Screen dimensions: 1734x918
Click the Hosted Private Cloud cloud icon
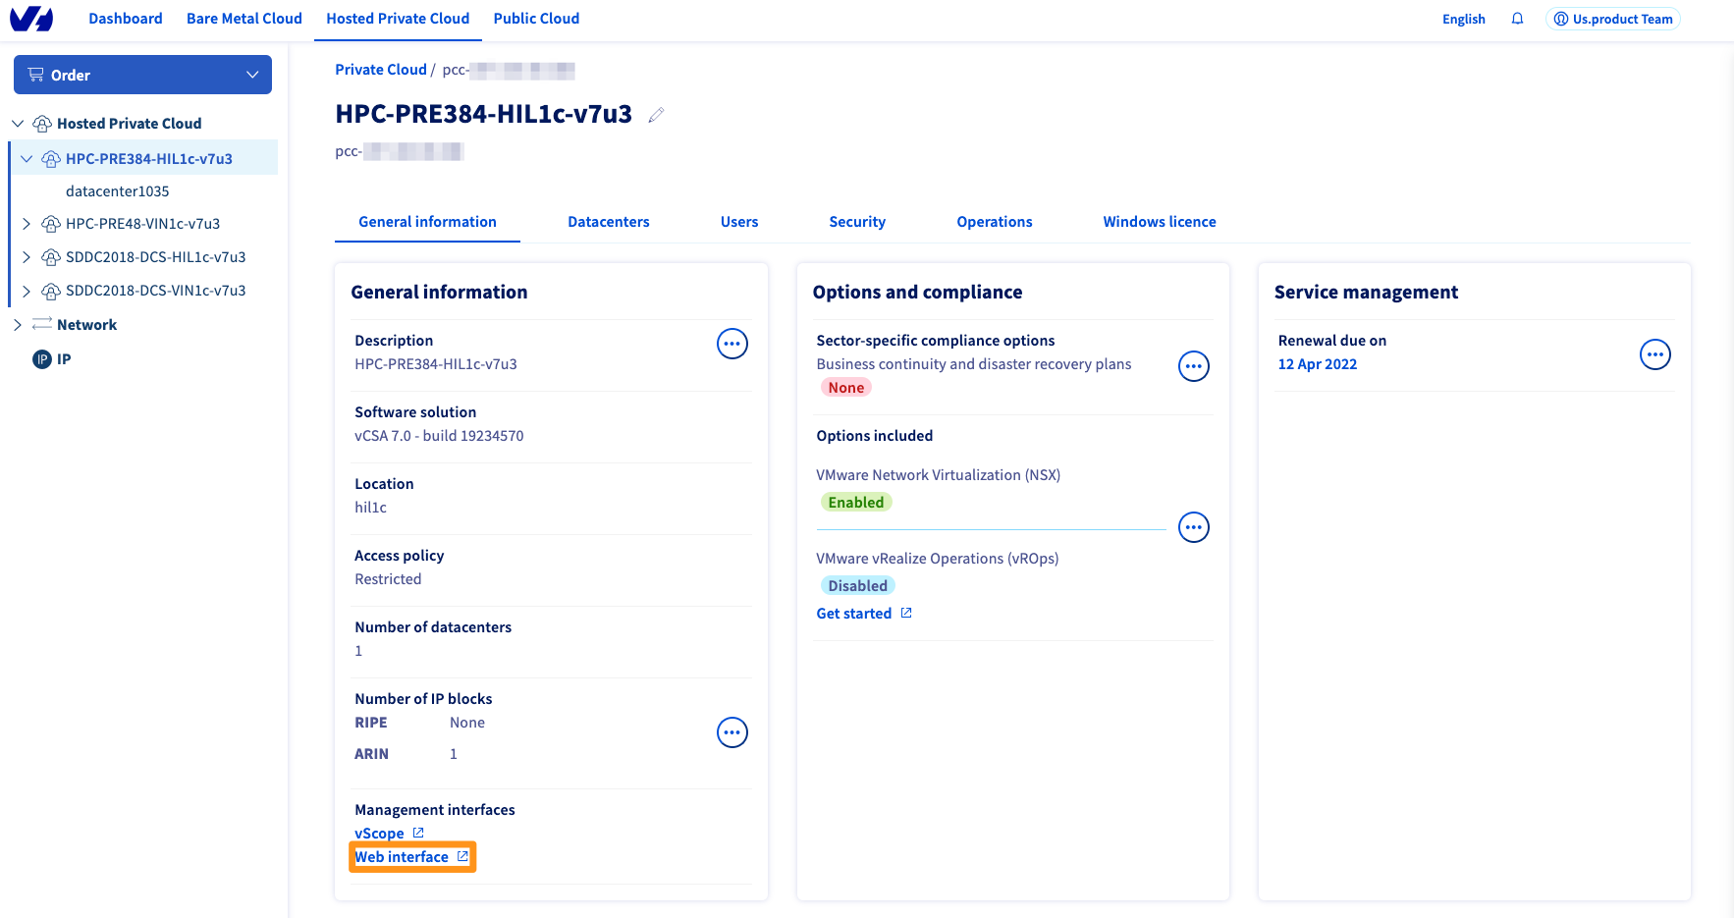[42, 124]
